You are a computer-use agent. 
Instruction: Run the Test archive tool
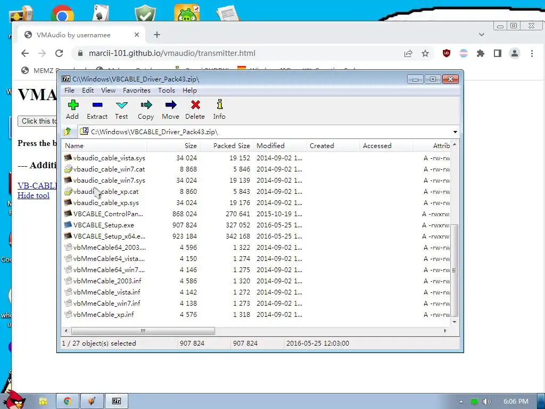(121, 110)
